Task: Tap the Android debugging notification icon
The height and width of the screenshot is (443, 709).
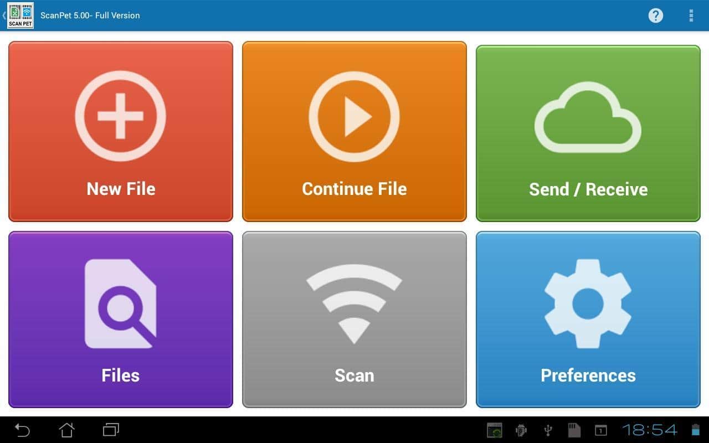Action: pyautogui.click(x=521, y=430)
